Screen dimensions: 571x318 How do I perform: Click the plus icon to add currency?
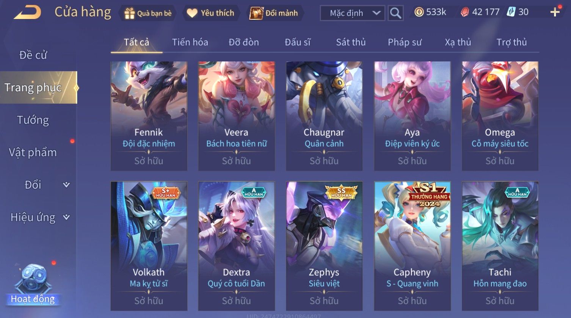pyautogui.click(x=555, y=12)
